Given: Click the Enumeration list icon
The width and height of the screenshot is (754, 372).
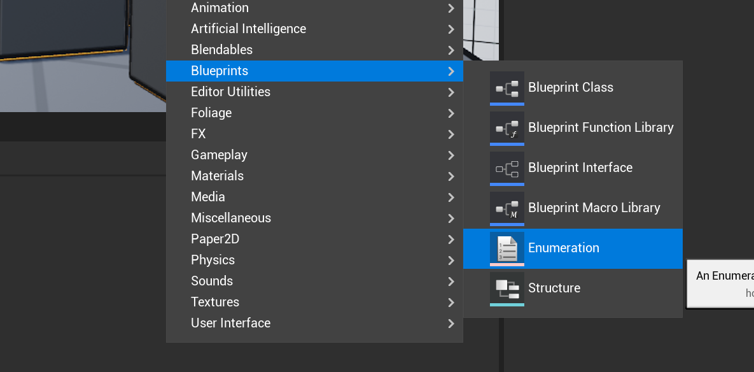Looking at the screenshot, I should click(506, 248).
